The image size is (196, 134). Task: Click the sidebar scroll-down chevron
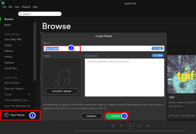coord(35,108)
